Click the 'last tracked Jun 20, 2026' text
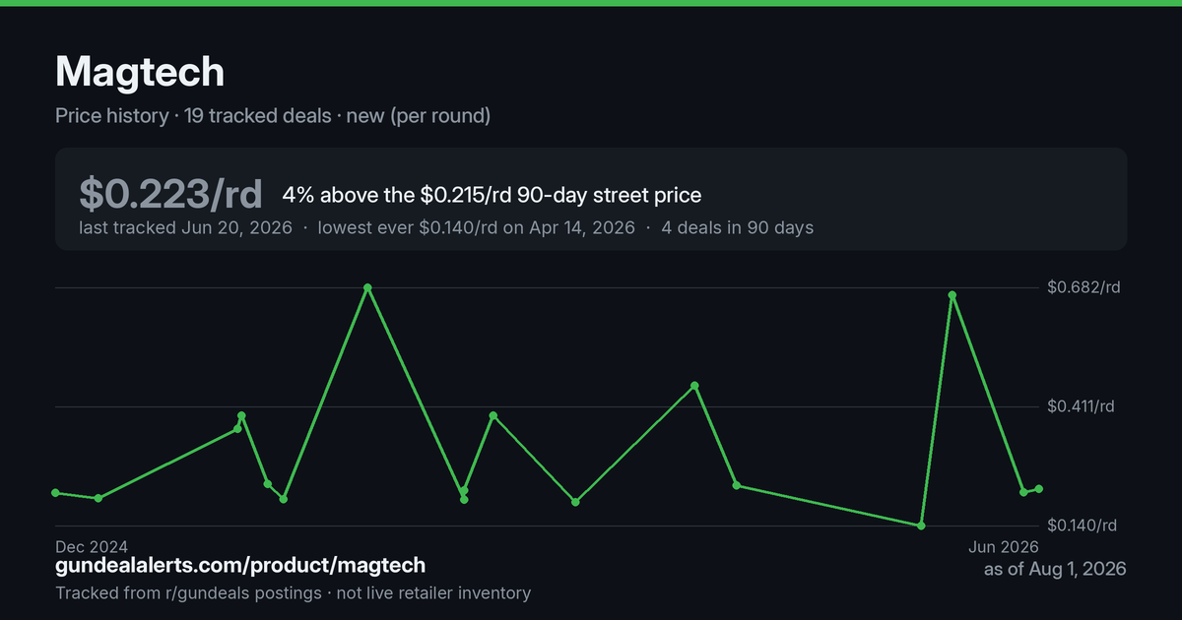The image size is (1182, 620). 185,227
